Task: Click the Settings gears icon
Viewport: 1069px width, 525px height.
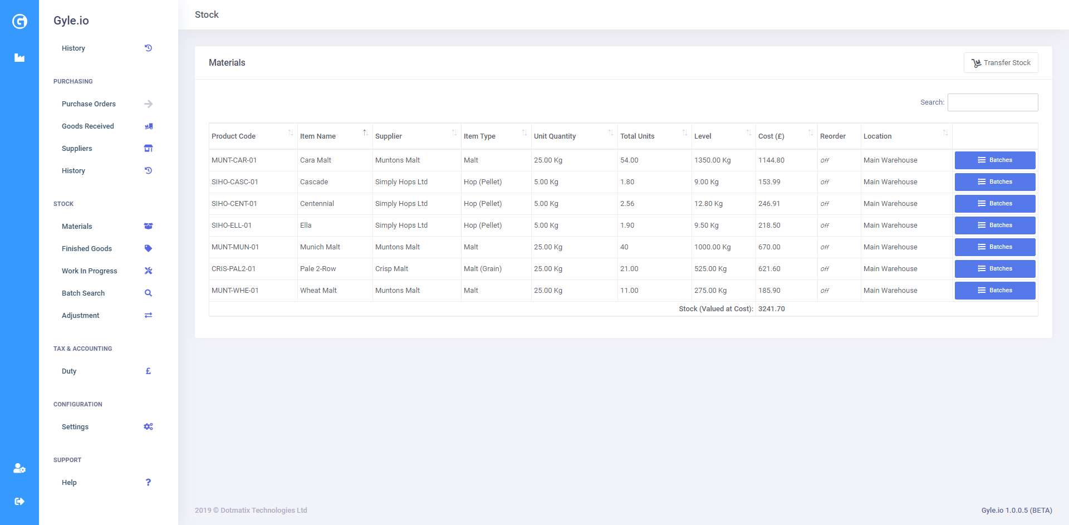Action: (148, 427)
